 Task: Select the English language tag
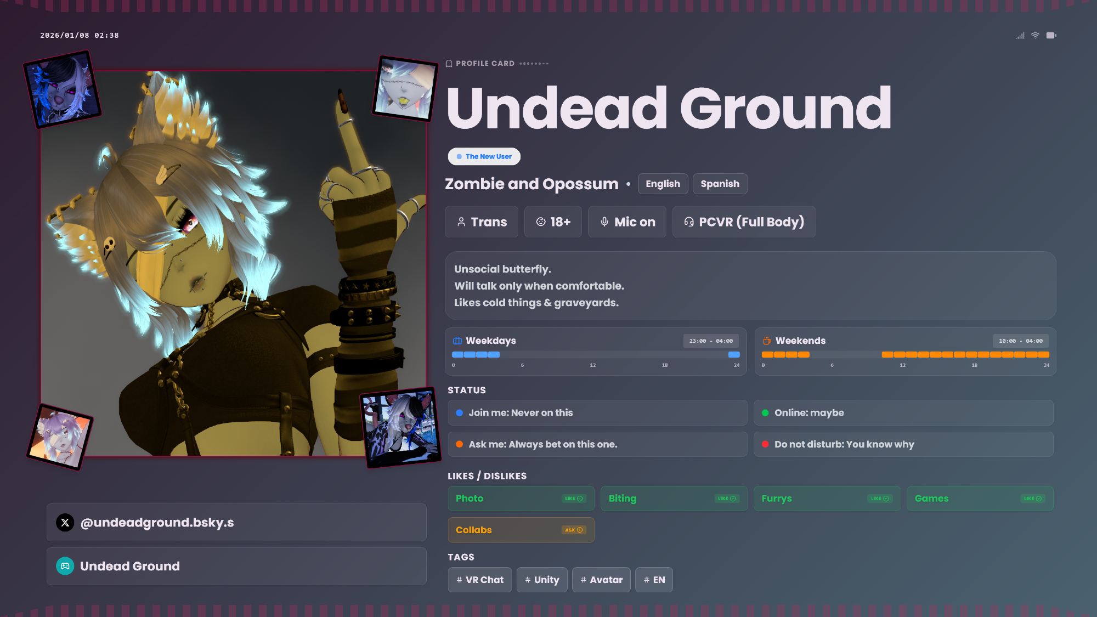[663, 184]
